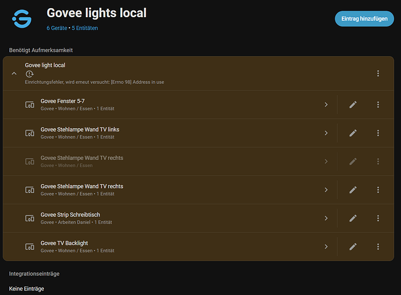
Task: Select the Govee TV Backlight name
Action: 64,243
